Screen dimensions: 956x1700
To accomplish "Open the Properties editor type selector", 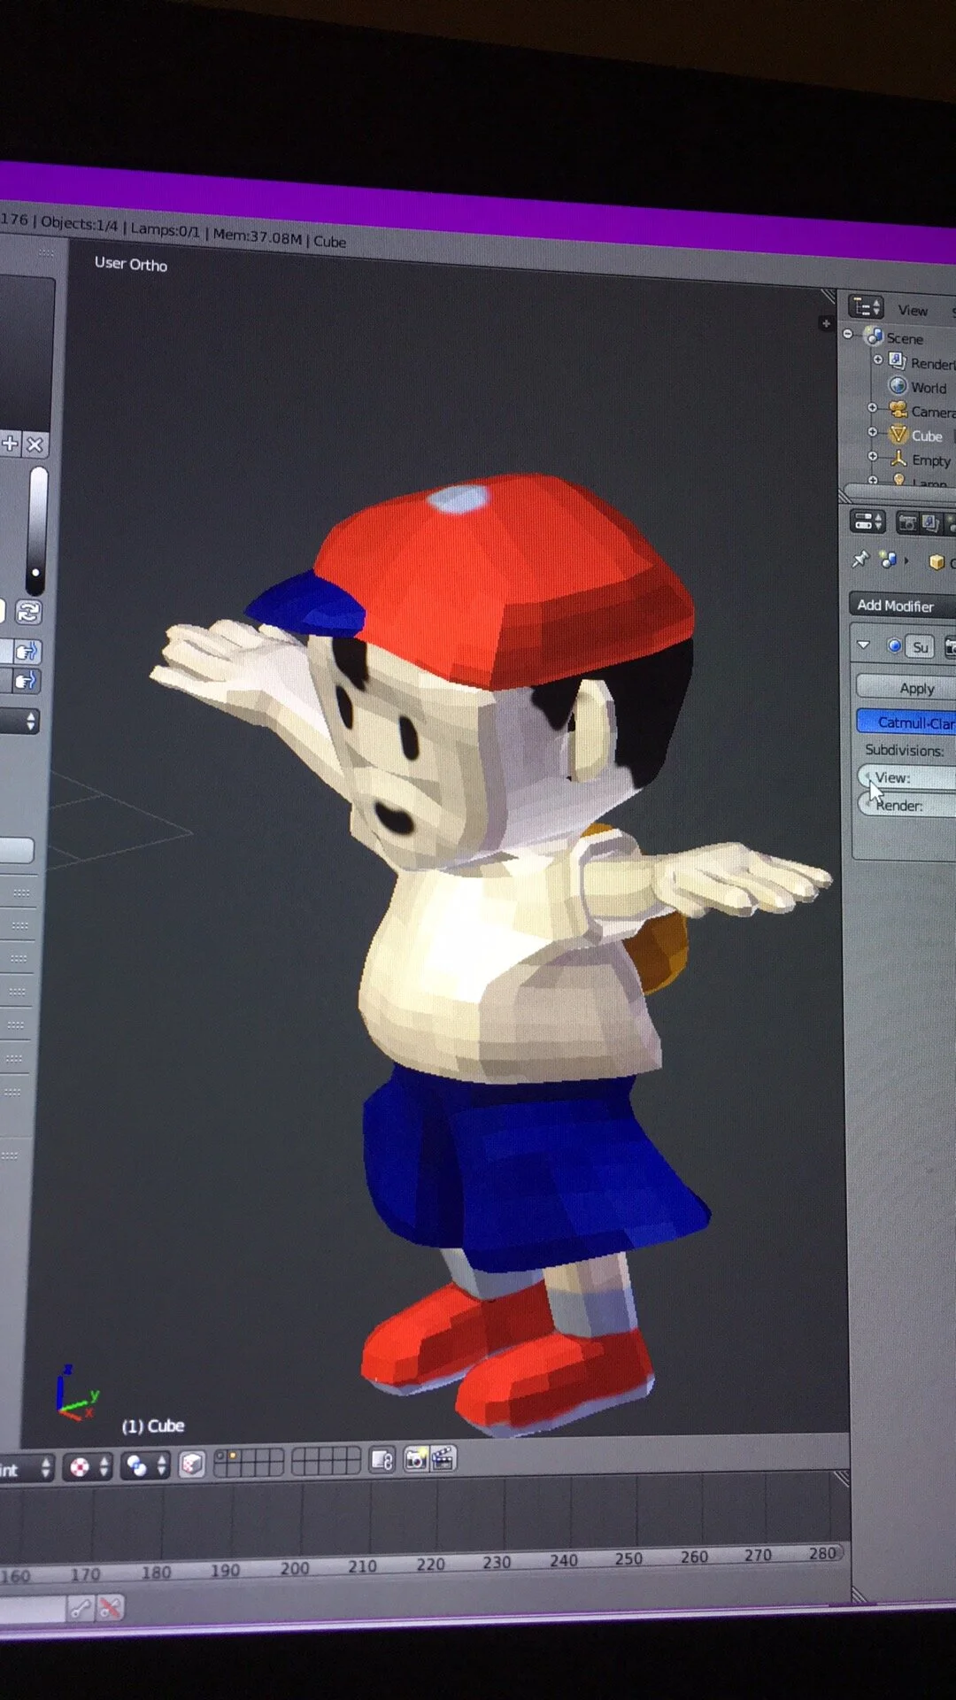I will [867, 522].
